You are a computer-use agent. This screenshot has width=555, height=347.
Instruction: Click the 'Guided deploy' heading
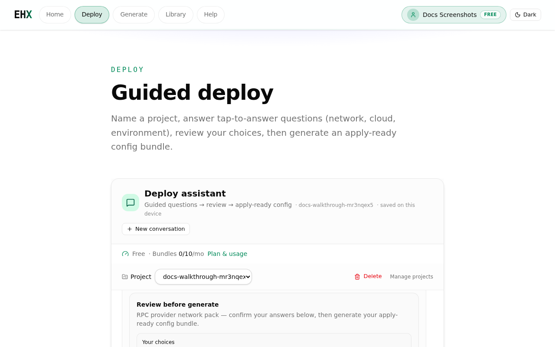192,92
